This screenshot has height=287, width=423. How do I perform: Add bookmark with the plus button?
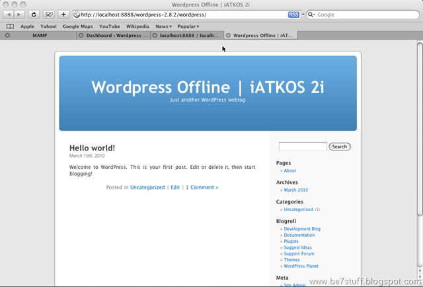click(63, 15)
